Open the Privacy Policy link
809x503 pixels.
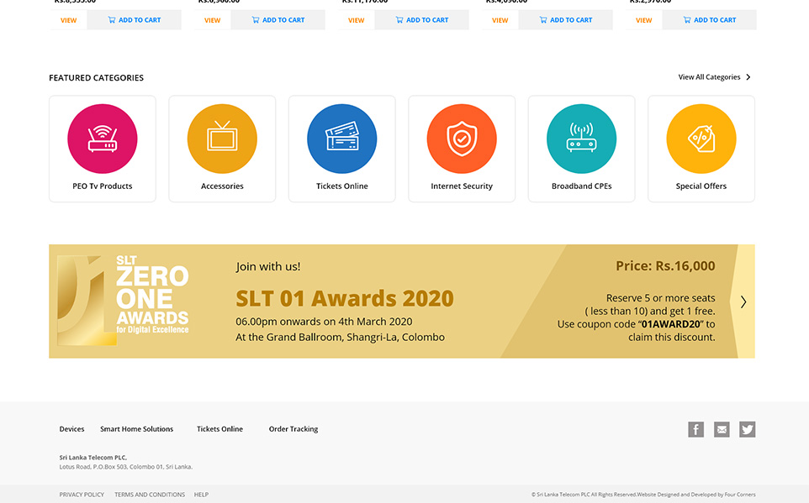82,495
